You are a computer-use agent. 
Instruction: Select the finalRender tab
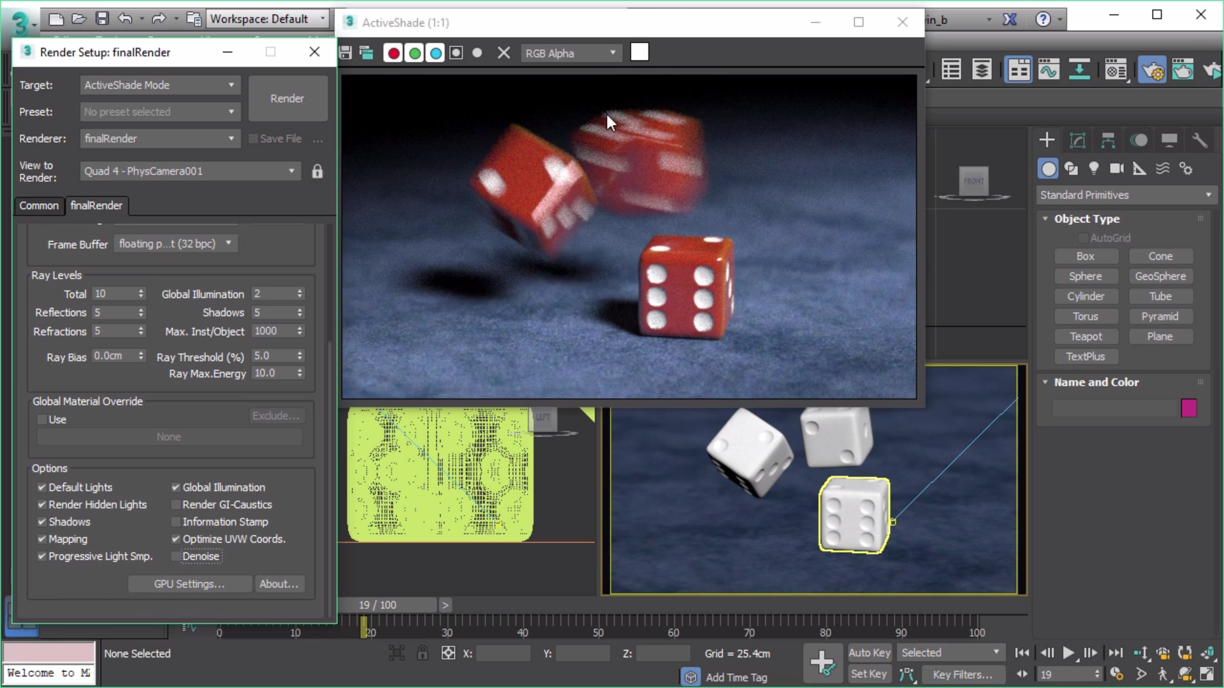point(96,206)
